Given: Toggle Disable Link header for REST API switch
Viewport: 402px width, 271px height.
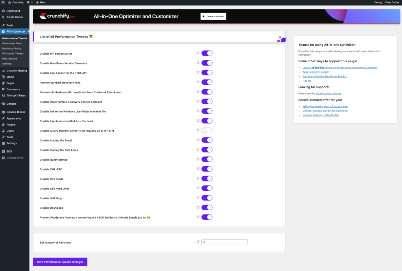Looking at the screenshot, I should (207, 72).
